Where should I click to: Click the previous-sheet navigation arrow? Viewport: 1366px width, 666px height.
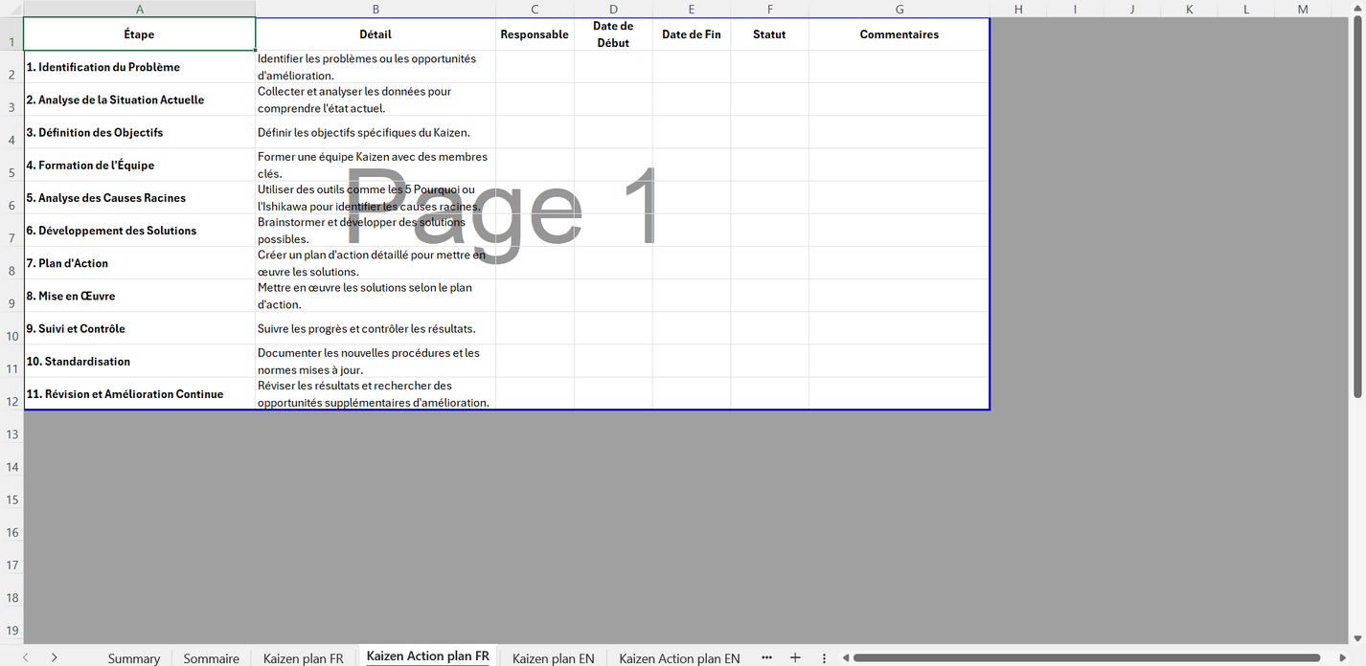24,657
